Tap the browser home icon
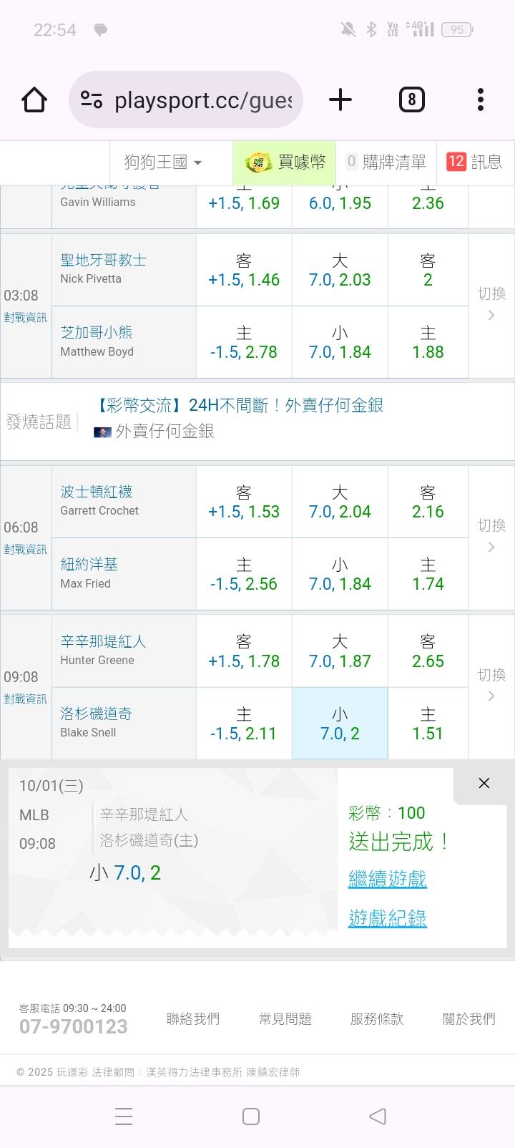Viewport: 515px width, 1148px height. 34,99
